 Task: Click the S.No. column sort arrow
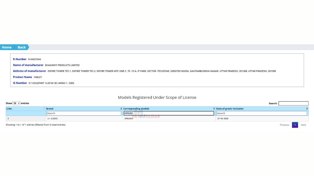pyautogui.click(x=44, y=108)
